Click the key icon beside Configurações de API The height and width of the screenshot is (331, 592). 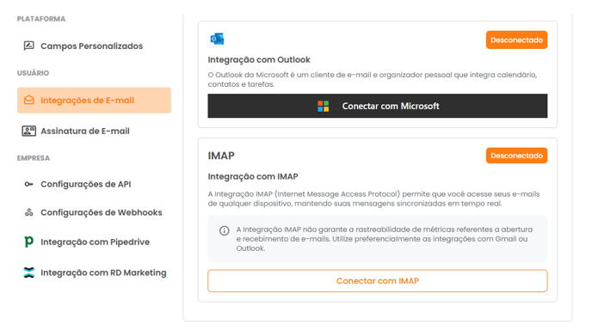pos(28,184)
